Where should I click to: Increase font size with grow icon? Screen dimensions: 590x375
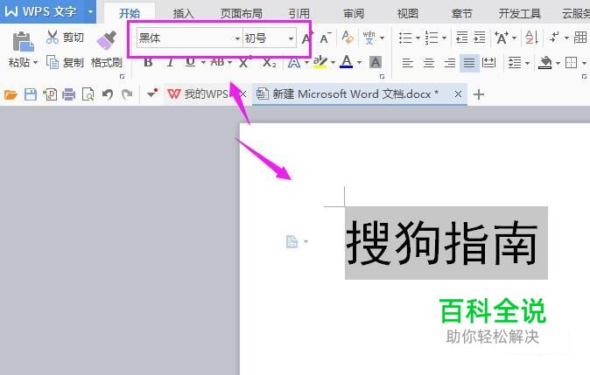tap(306, 38)
